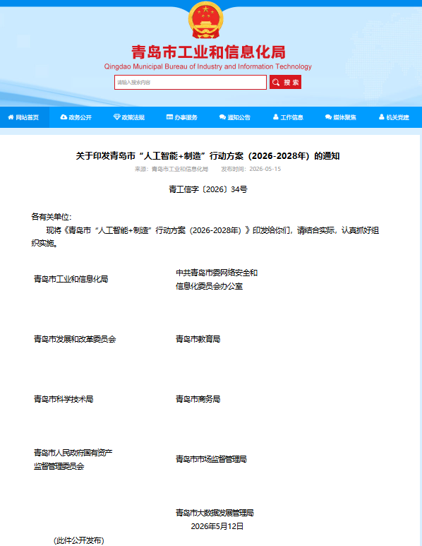Click the person icon beside 工作信息
The height and width of the screenshot is (546, 422).
276,117
